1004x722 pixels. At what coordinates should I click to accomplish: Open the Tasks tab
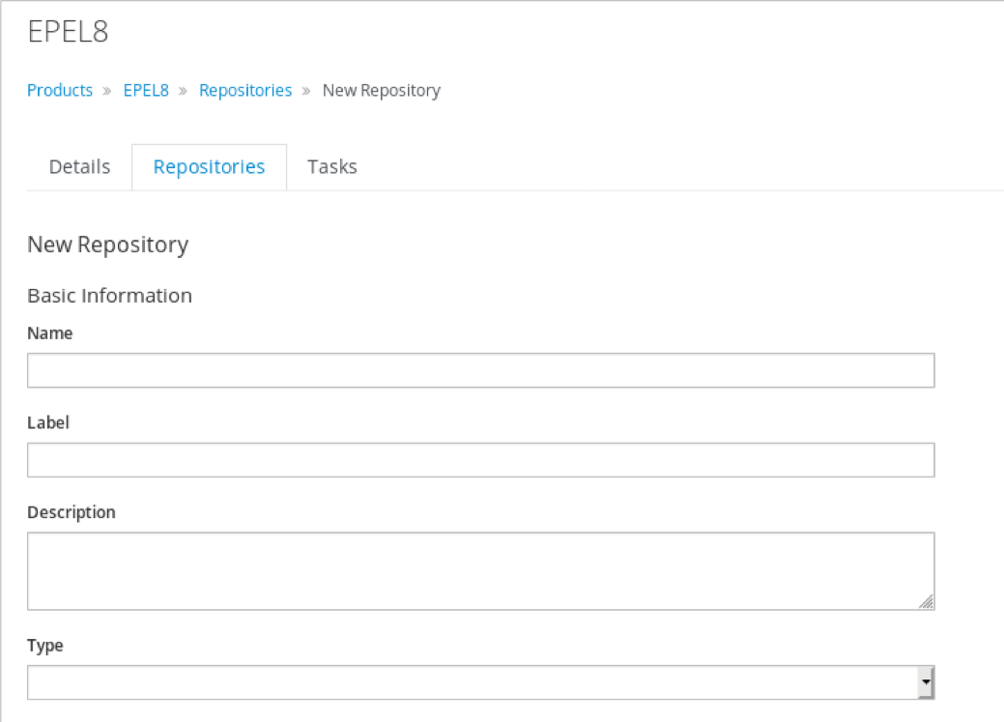point(331,166)
